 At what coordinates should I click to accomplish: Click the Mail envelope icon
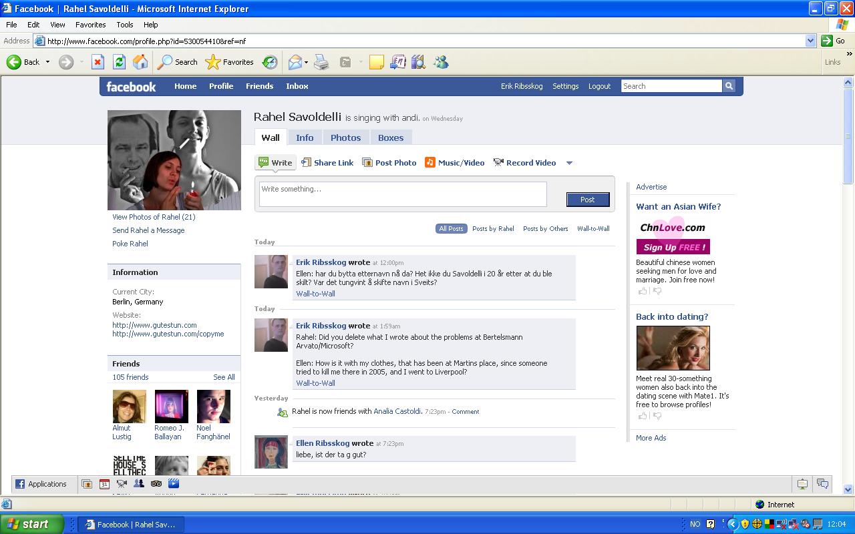295,62
